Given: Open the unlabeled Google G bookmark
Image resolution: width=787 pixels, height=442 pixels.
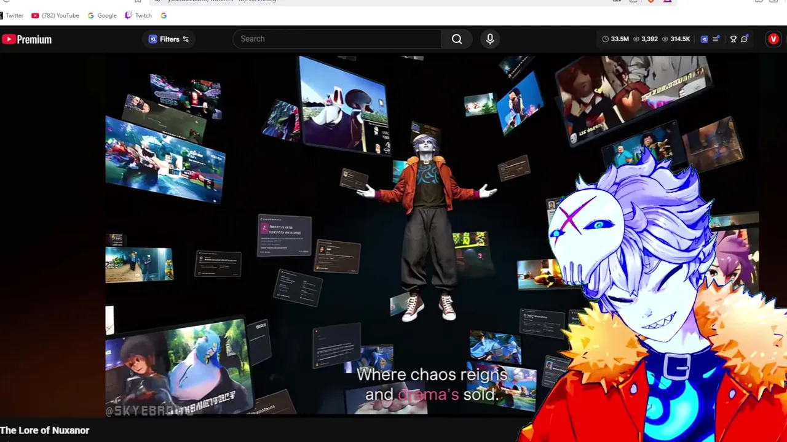Looking at the screenshot, I should (164, 15).
